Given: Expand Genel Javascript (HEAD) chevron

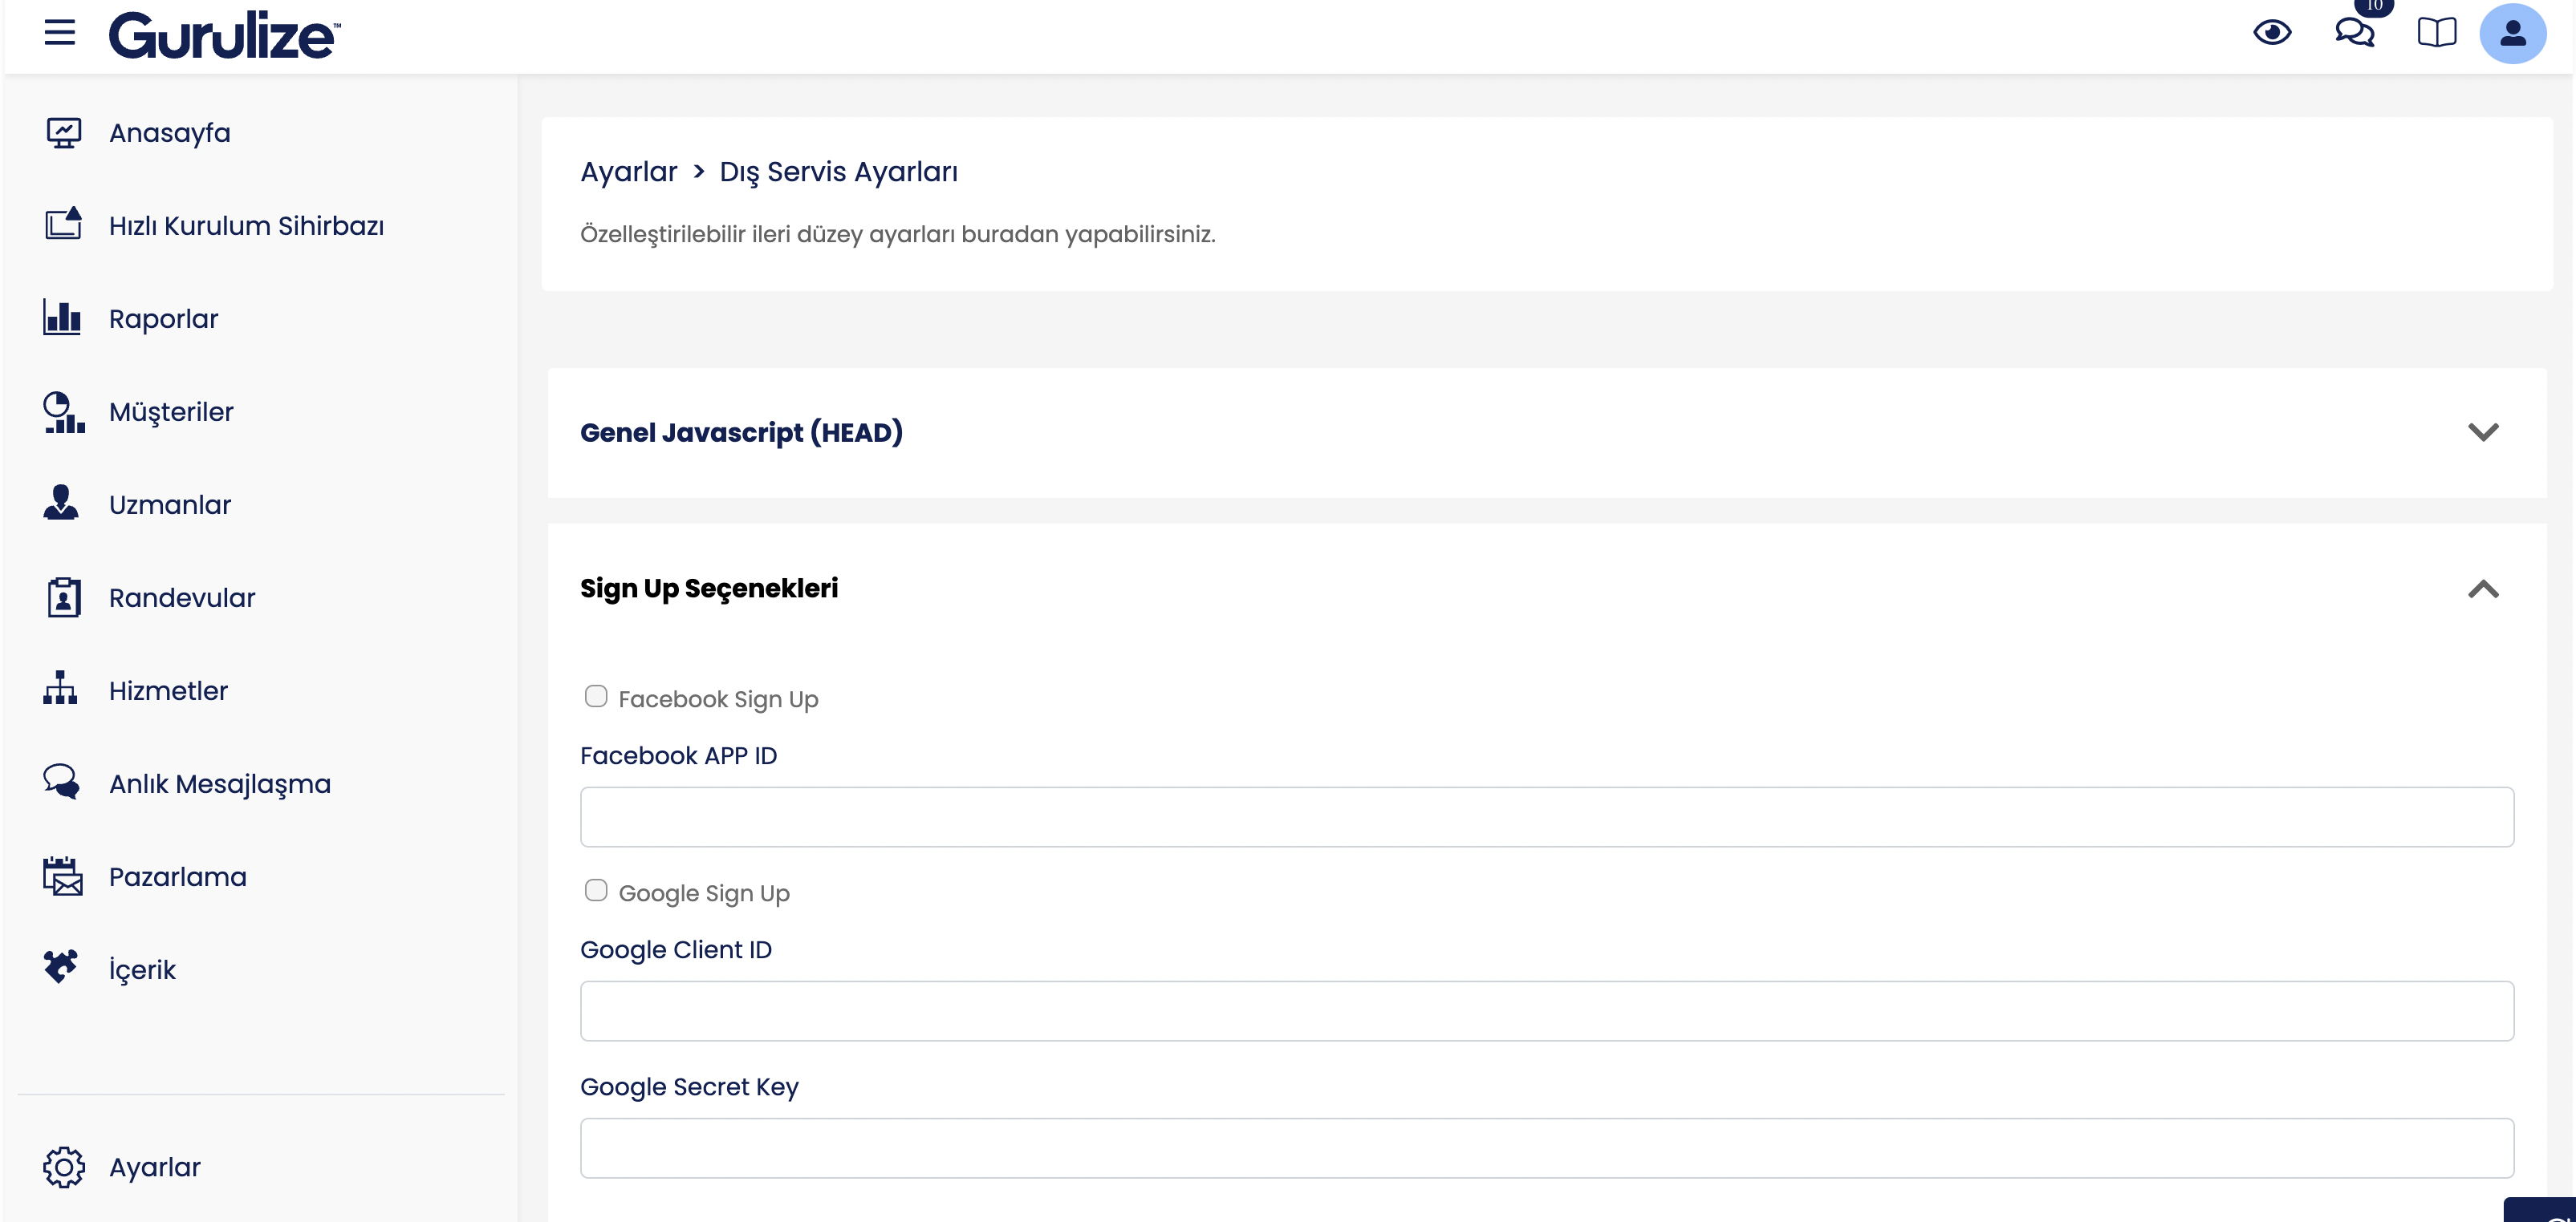Looking at the screenshot, I should point(2483,431).
